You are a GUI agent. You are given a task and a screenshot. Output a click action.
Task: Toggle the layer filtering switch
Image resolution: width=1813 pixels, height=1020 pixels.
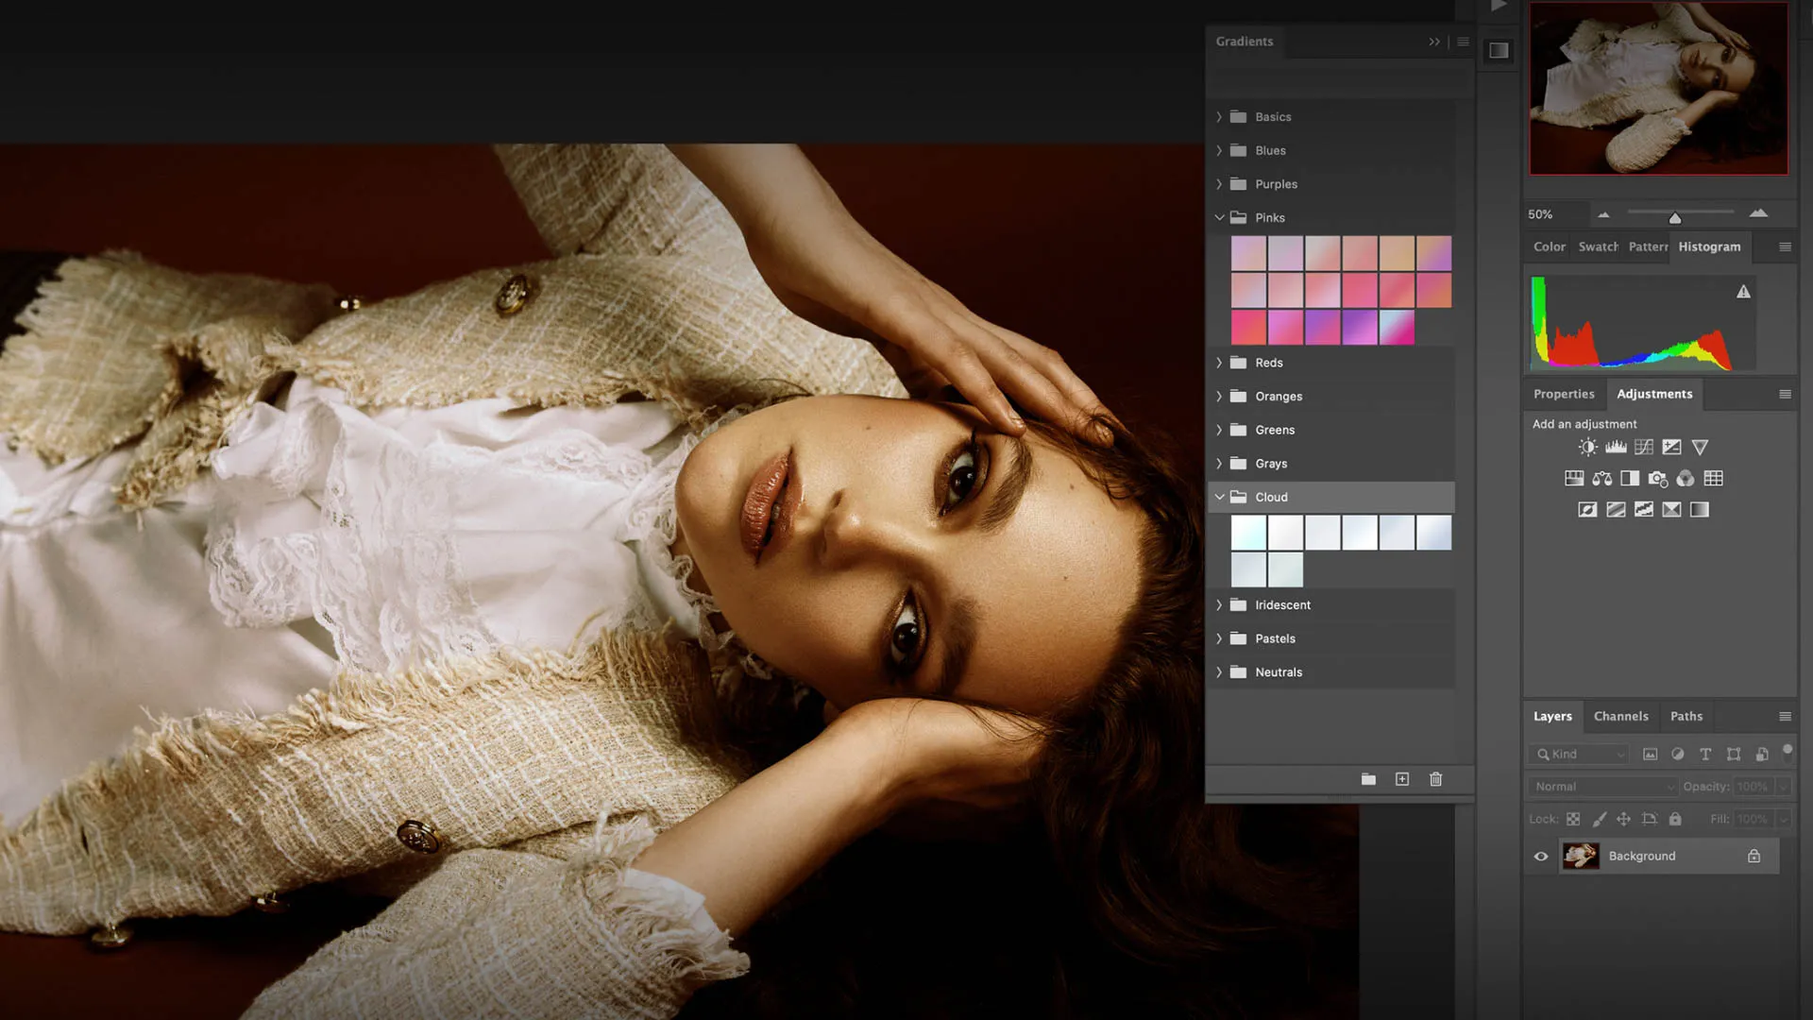pyautogui.click(x=1787, y=752)
